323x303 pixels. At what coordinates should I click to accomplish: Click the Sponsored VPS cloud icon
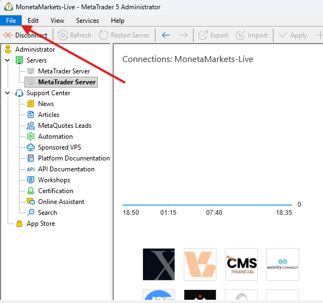30,147
